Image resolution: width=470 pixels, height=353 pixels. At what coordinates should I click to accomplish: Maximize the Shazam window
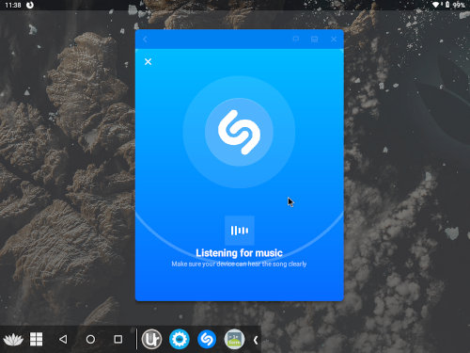click(x=314, y=39)
